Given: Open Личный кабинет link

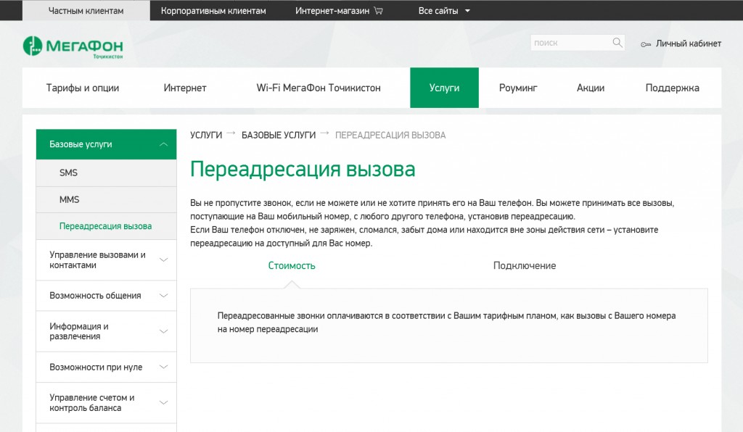Looking at the screenshot, I should click(x=688, y=43).
